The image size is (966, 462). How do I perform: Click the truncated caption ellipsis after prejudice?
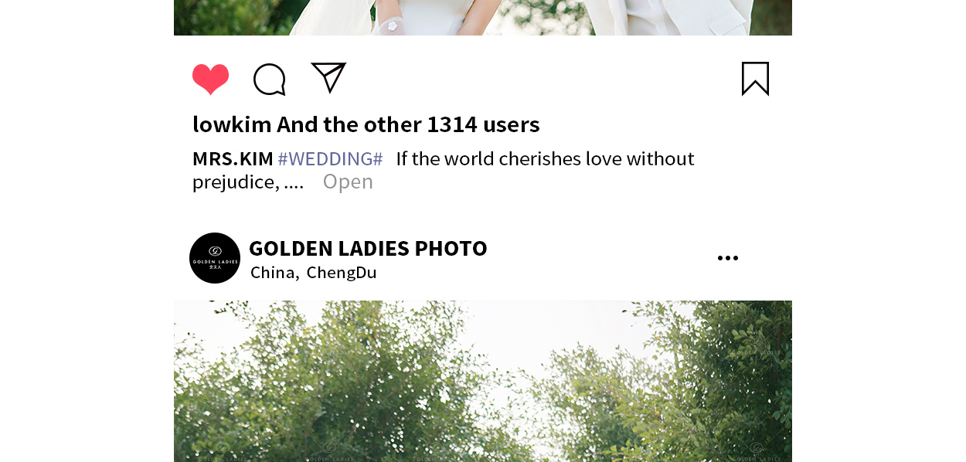pyautogui.click(x=294, y=183)
